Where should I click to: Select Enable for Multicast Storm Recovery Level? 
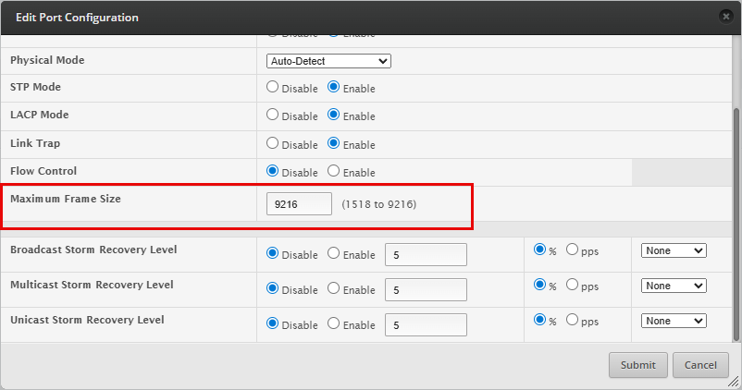pos(334,288)
